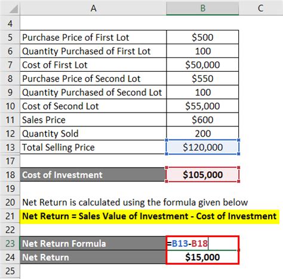The image size is (283, 279).
Task: Click 'Purchase Price of First Lot' cell
Action: [x=93, y=37]
